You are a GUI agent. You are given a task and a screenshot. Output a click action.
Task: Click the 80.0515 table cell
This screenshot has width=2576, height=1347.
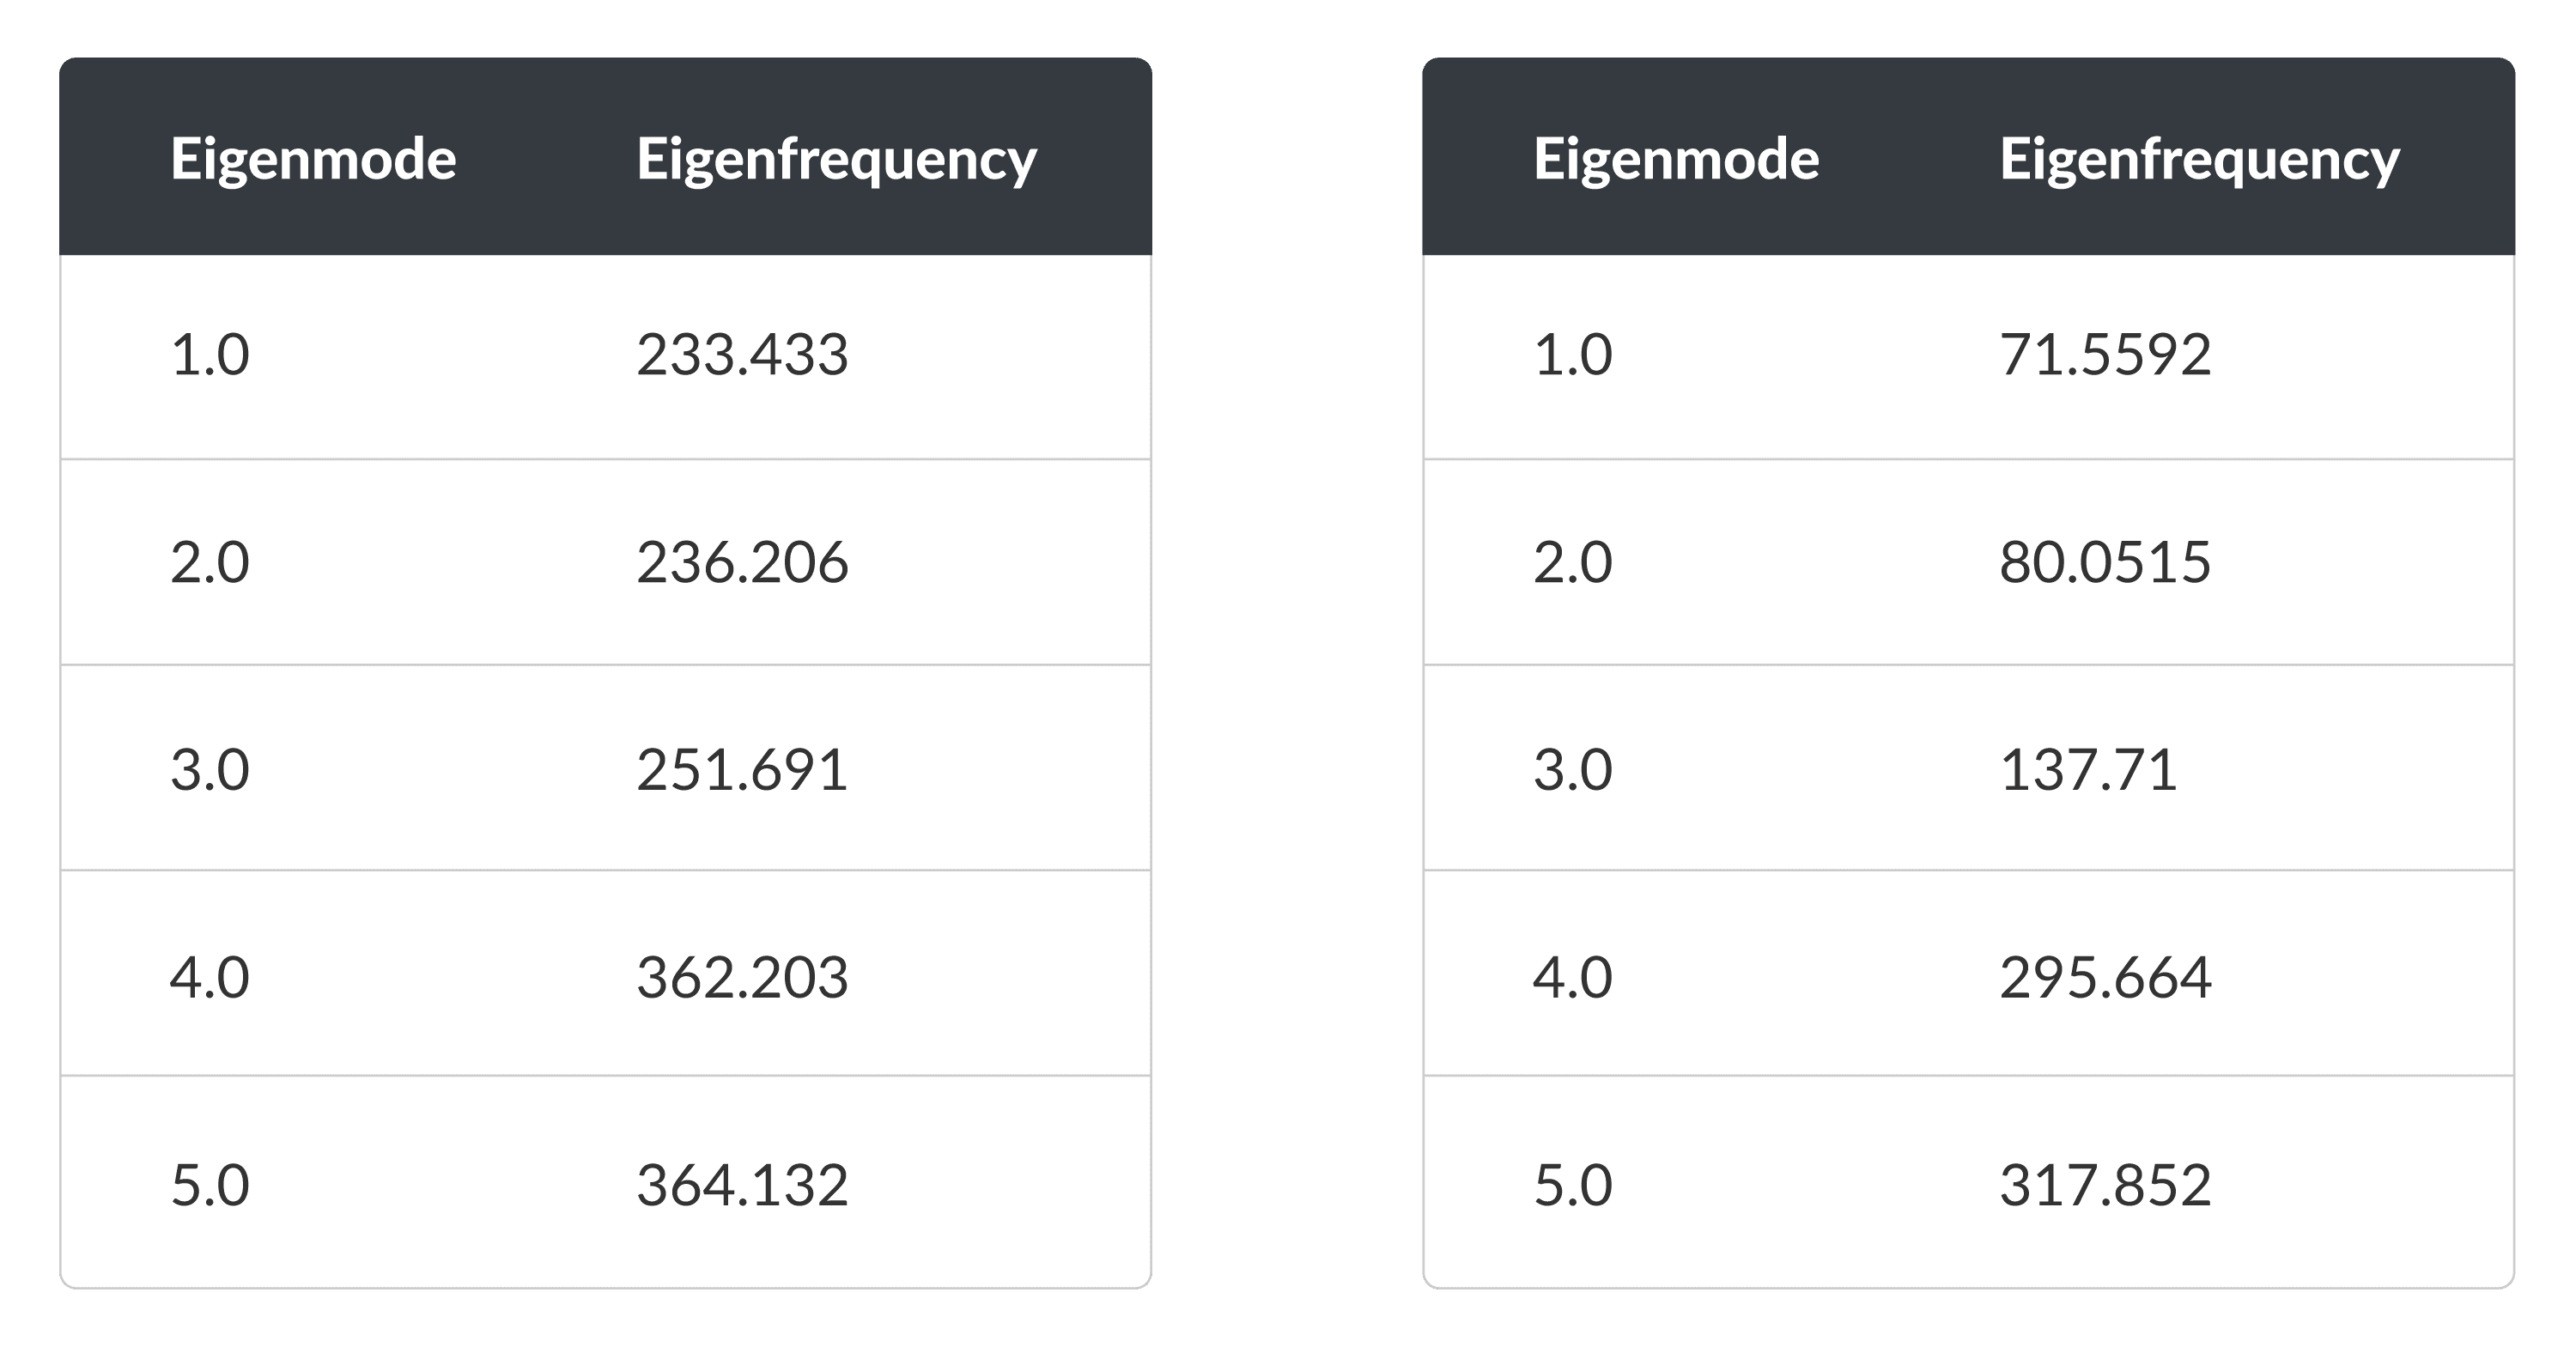(2105, 562)
